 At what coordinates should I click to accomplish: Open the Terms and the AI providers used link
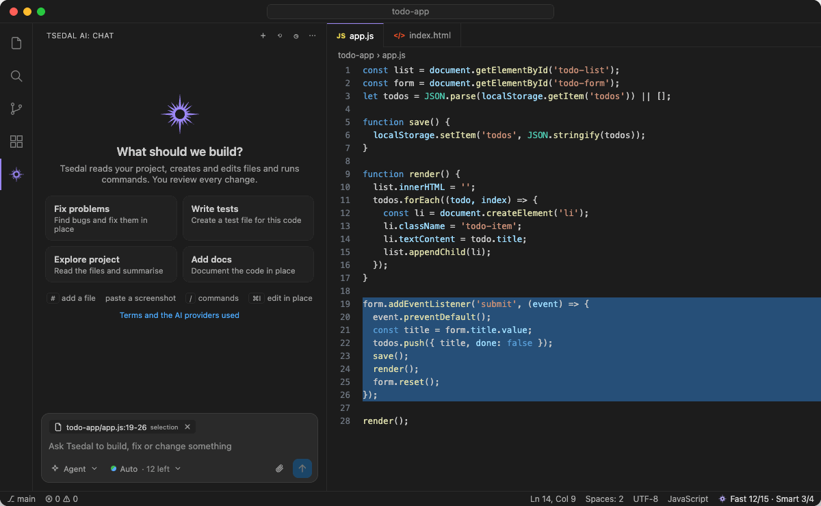[179, 315]
